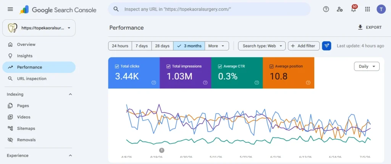This screenshot has height=164, width=391.
Task: Open the Google apps grid
Action: click(x=367, y=9)
